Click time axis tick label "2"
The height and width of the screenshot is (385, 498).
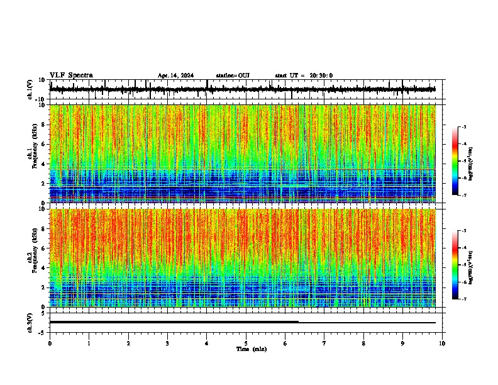pyautogui.click(x=128, y=343)
